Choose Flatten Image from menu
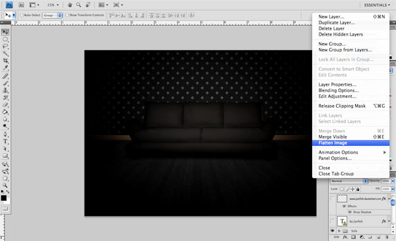The width and height of the screenshot is (396, 241). (x=350, y=143)
